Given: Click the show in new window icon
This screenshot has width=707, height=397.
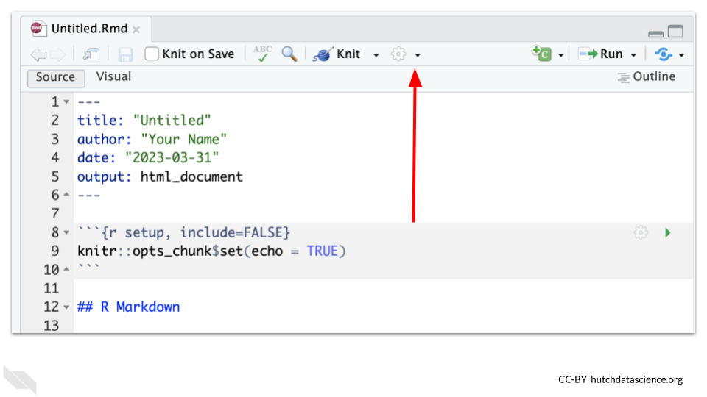Looking at the screenshot, I should pos(91,54).
